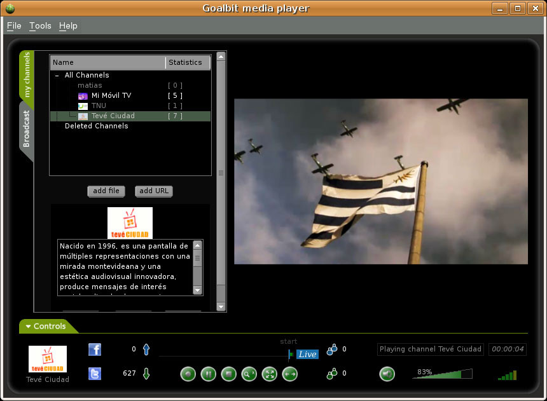The width and height of the screenshot is (547, 401).
Task: Click the Twitter share icon
Action: 95,374
